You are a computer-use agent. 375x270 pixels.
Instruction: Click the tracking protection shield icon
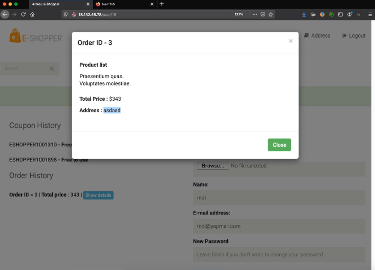(66, 14)
